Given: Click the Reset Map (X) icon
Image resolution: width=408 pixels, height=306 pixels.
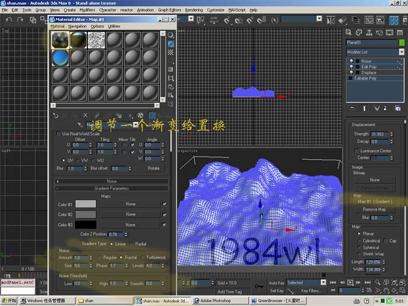Looking at the screenshot, I should 85,115.
